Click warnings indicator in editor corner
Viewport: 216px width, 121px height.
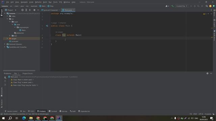[x=205, y=14]
